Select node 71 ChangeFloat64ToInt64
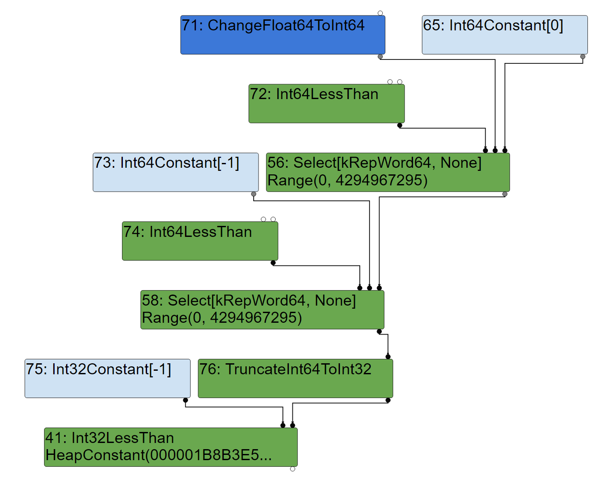Screen dimensions: 598x487 point(283,35)
